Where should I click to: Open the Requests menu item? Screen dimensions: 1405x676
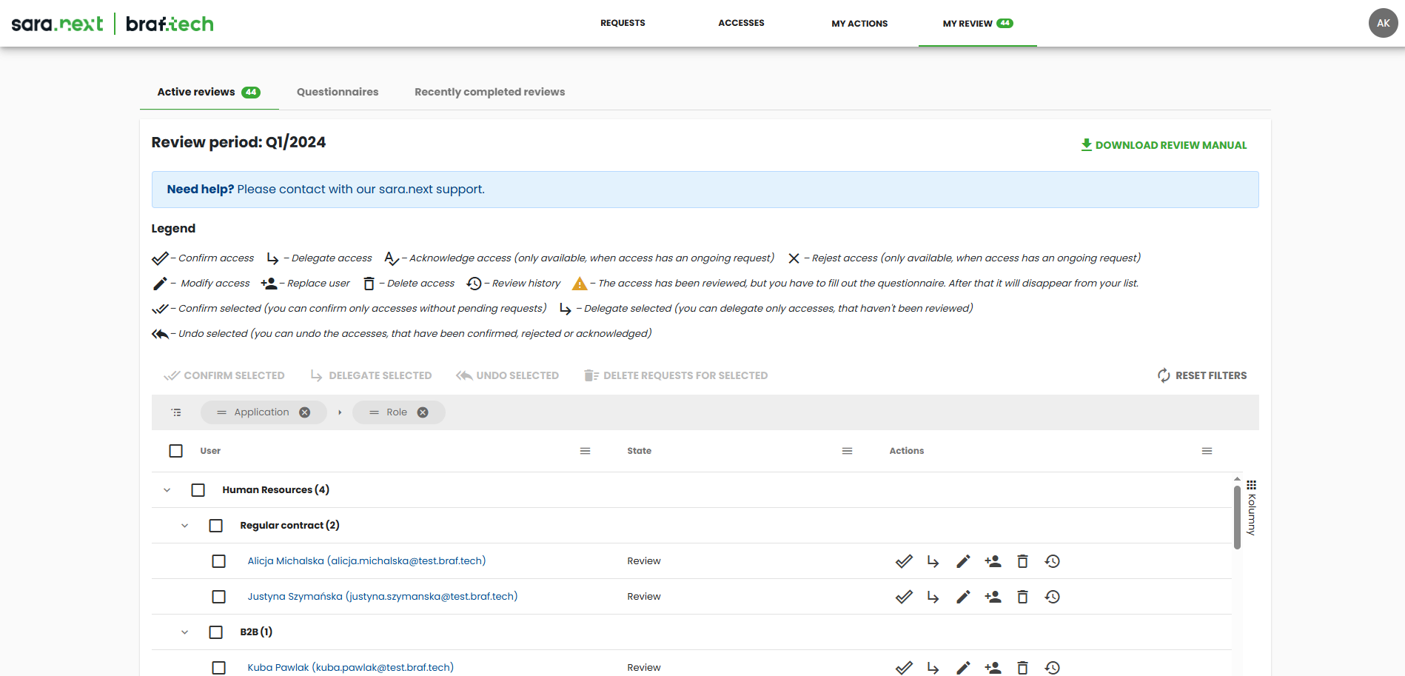coord(623,23)
